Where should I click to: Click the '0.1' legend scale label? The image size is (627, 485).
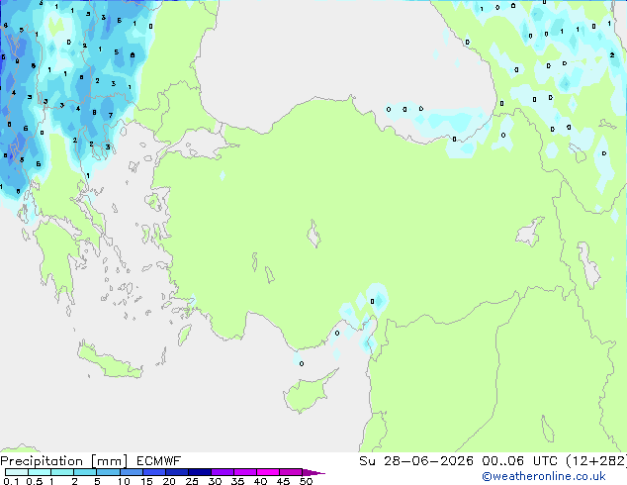[11, 481]
